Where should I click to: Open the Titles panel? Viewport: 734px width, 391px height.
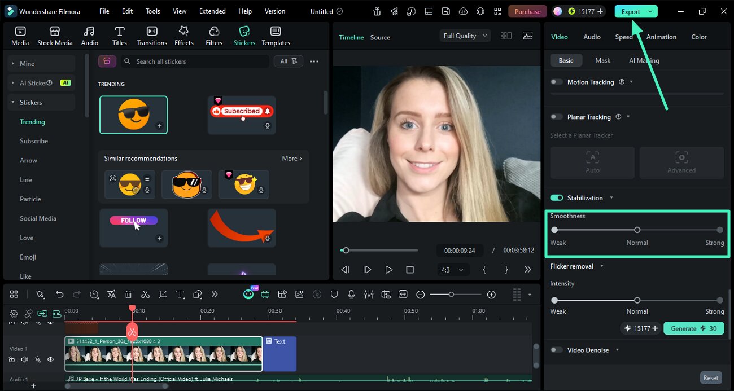click(120, 36)
